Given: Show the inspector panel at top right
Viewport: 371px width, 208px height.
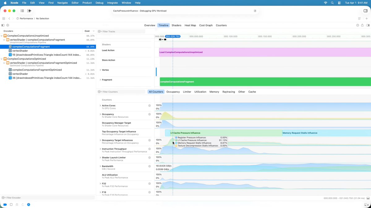Looking at the screenshot, I should click(x=366, y=11).
